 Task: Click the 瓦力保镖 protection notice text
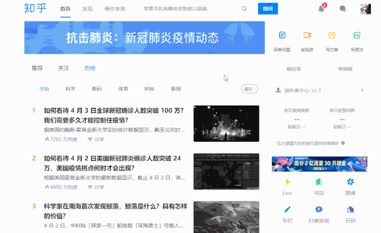coord(308,144)
